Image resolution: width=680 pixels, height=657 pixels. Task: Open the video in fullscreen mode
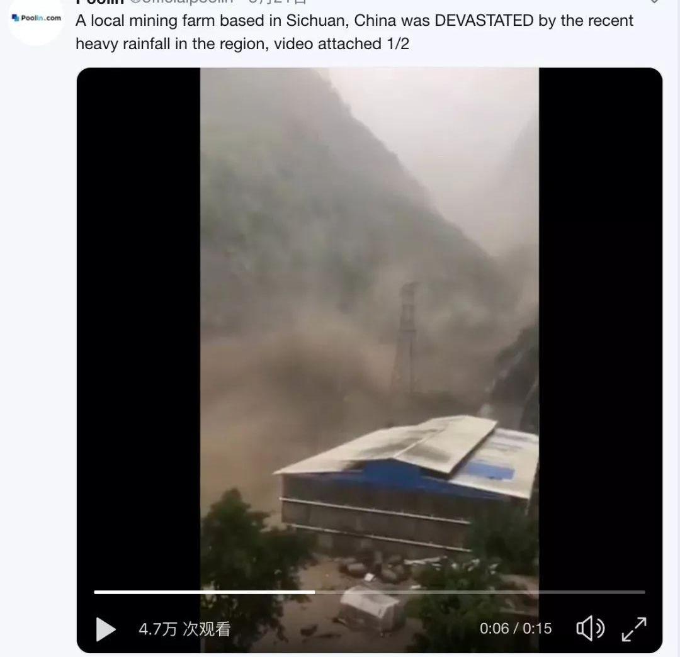tap(634, 629)
